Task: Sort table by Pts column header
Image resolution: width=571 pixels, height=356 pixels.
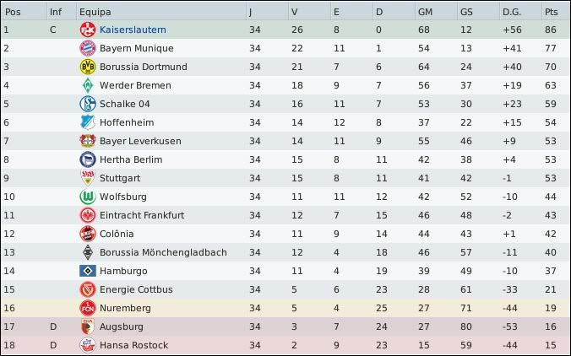Action: [551, 11]
